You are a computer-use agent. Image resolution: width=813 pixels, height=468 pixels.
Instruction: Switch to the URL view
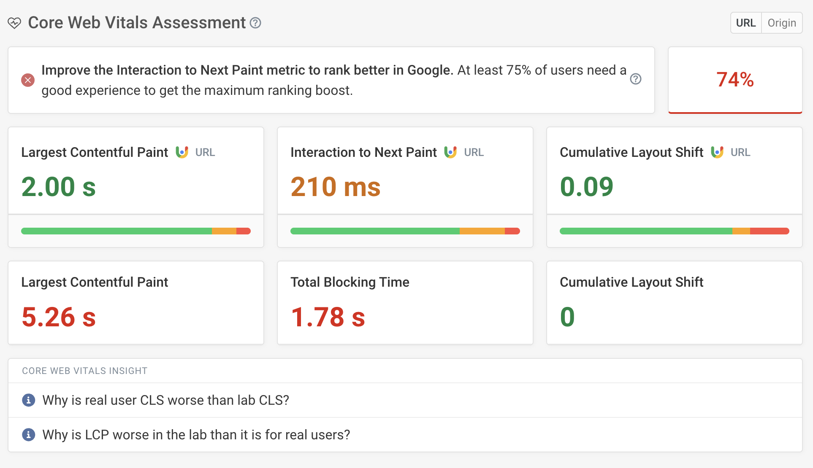[745, 23]
